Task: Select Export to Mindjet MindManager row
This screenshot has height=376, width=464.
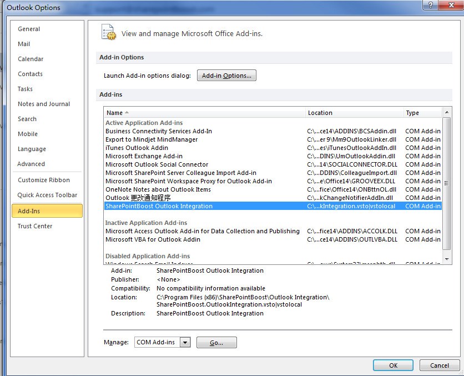Action: coord(273,139)
